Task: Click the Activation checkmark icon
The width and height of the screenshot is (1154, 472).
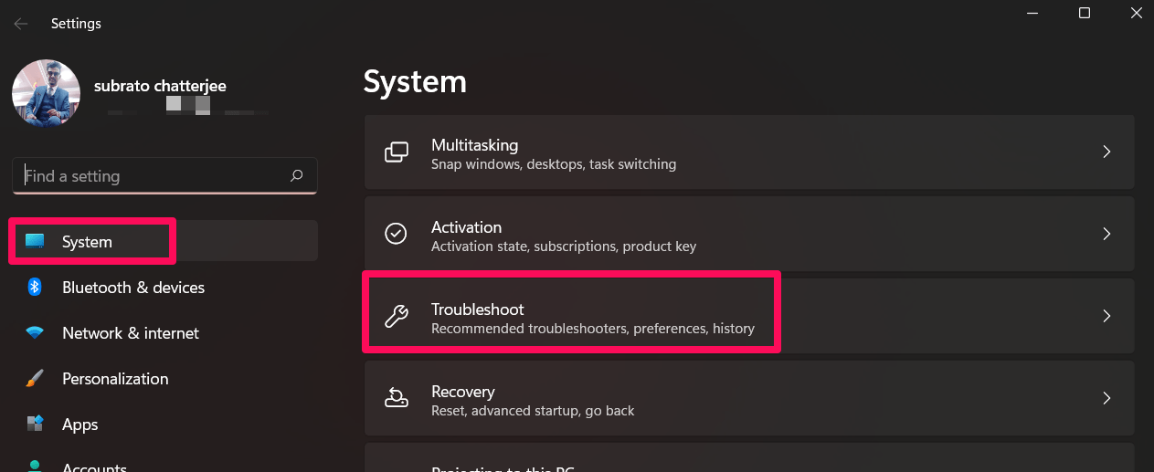Action: (396, 235)
